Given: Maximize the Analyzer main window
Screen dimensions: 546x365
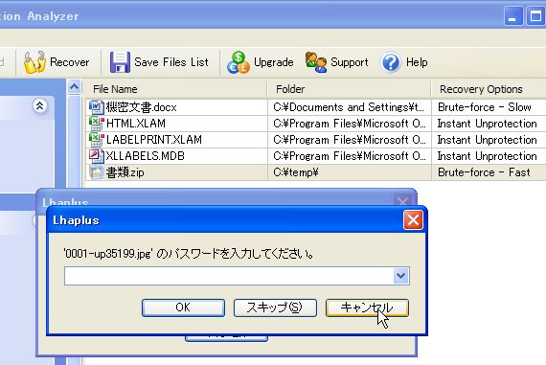Looking at the screenshot, I should click(535, 16).
